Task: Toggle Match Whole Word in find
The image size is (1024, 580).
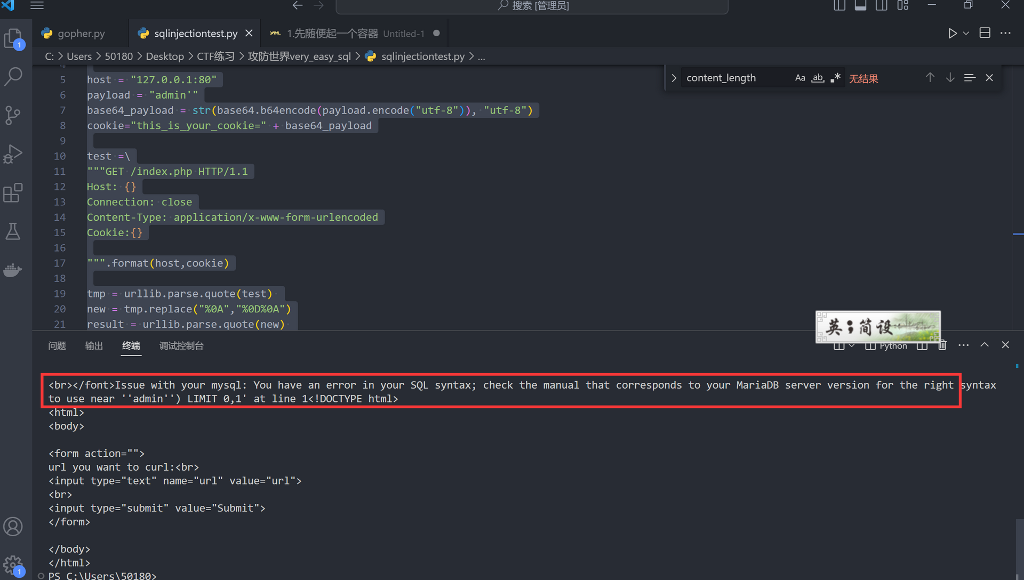Action: pyautogui.click(x=817, y=78)
